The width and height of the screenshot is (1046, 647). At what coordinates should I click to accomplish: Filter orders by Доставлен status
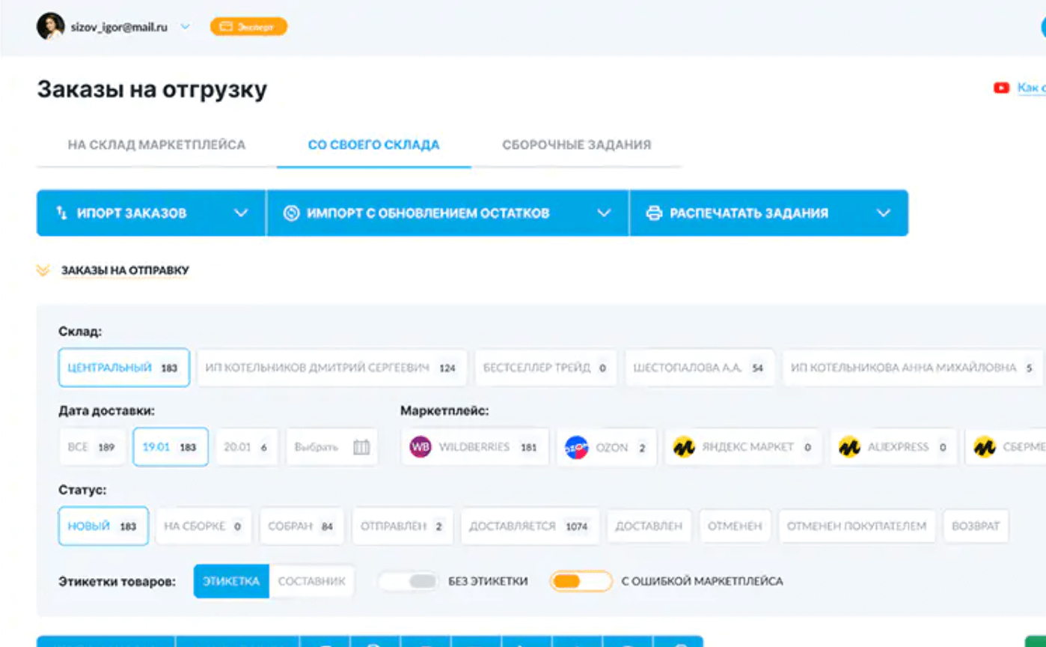(x=649, y=526)
